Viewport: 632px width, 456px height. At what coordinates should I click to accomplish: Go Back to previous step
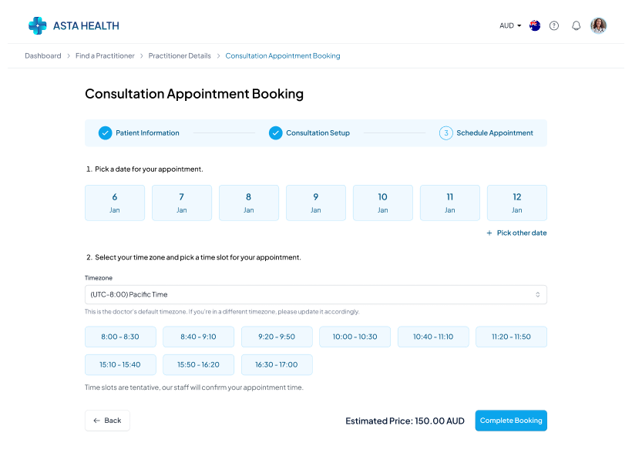107,421
